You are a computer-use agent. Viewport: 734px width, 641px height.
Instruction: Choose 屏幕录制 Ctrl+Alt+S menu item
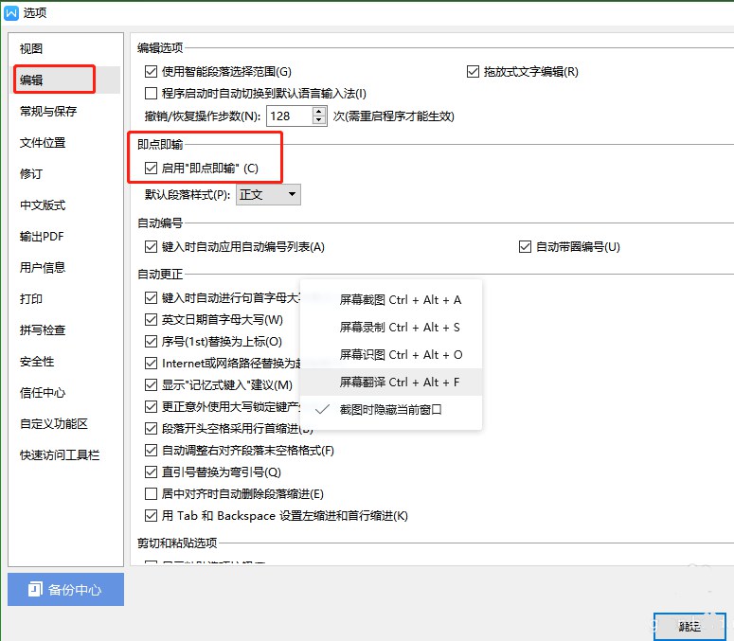[391, 327]
